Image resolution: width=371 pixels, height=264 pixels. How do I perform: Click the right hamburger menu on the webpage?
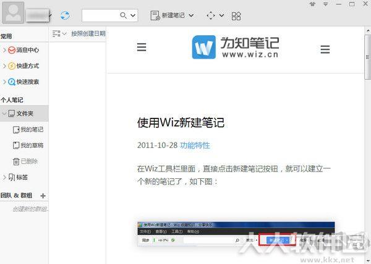(325, 49)
